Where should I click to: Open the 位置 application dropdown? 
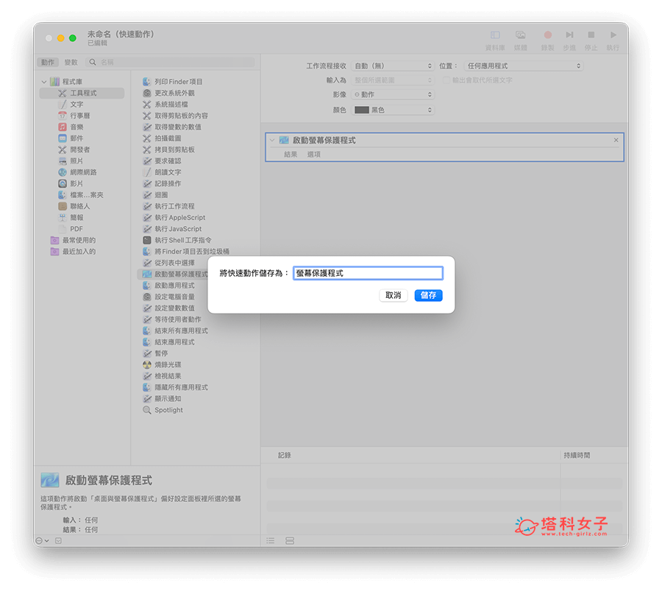coord(524,65)
